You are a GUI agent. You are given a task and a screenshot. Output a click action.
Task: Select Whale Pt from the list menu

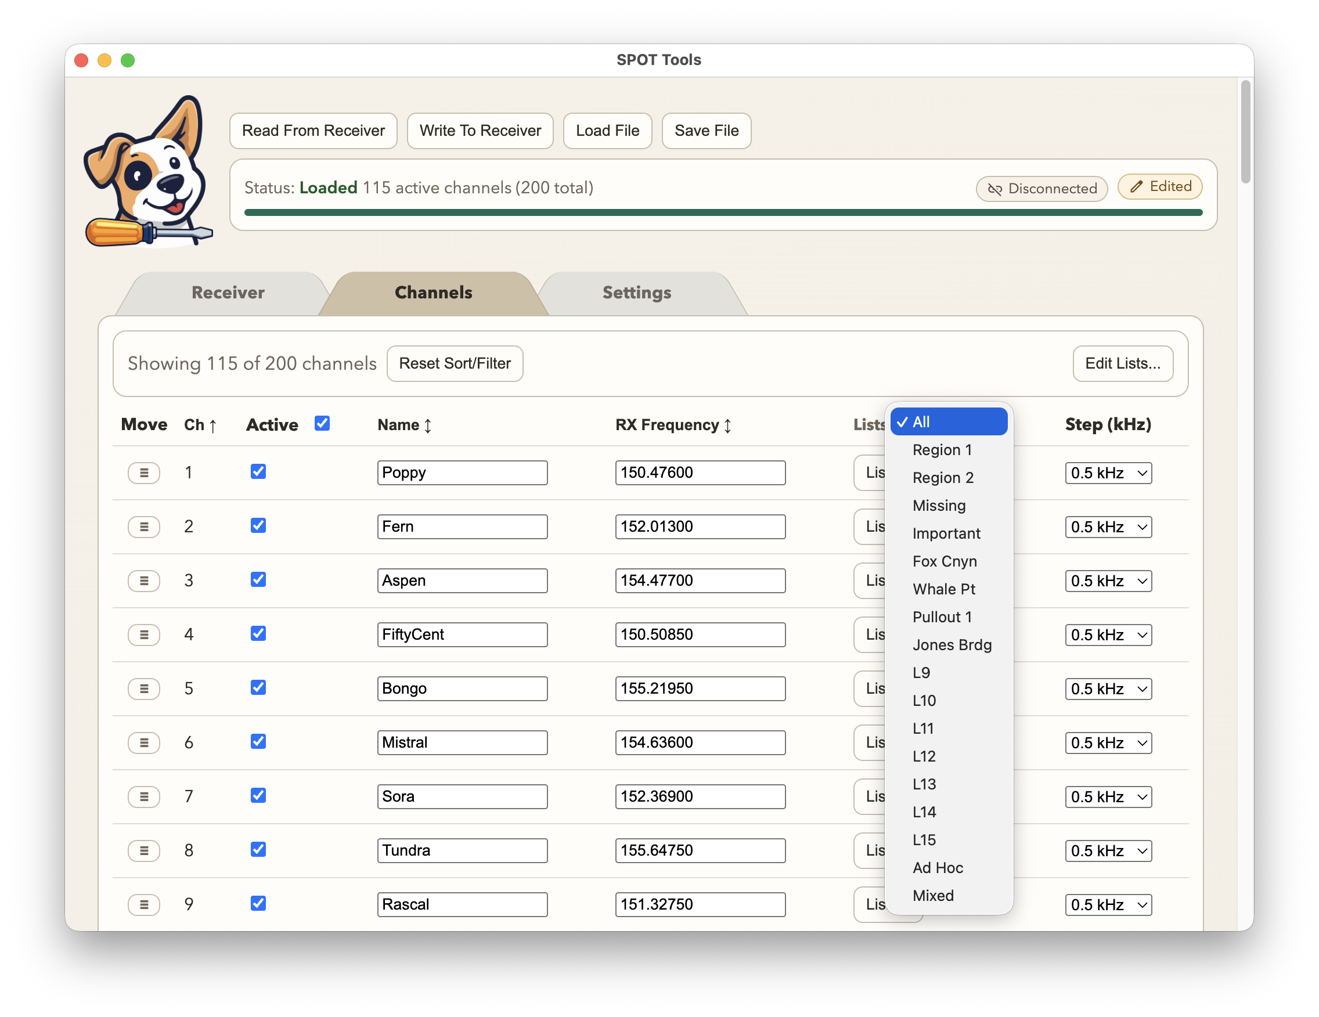pyautogui.click(x=949, y=589)
